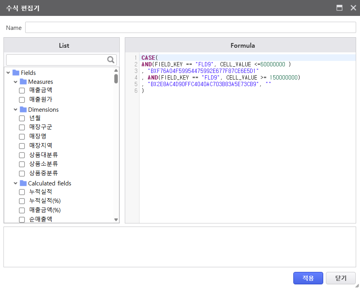360x289 pixels.
Task: Select the 년월 dimension item
Action: pyautogui.click(x=35, y=118)
